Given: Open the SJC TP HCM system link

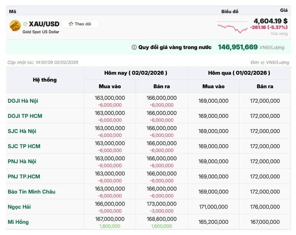Looking at the screenshot, I should coord(24,146).
